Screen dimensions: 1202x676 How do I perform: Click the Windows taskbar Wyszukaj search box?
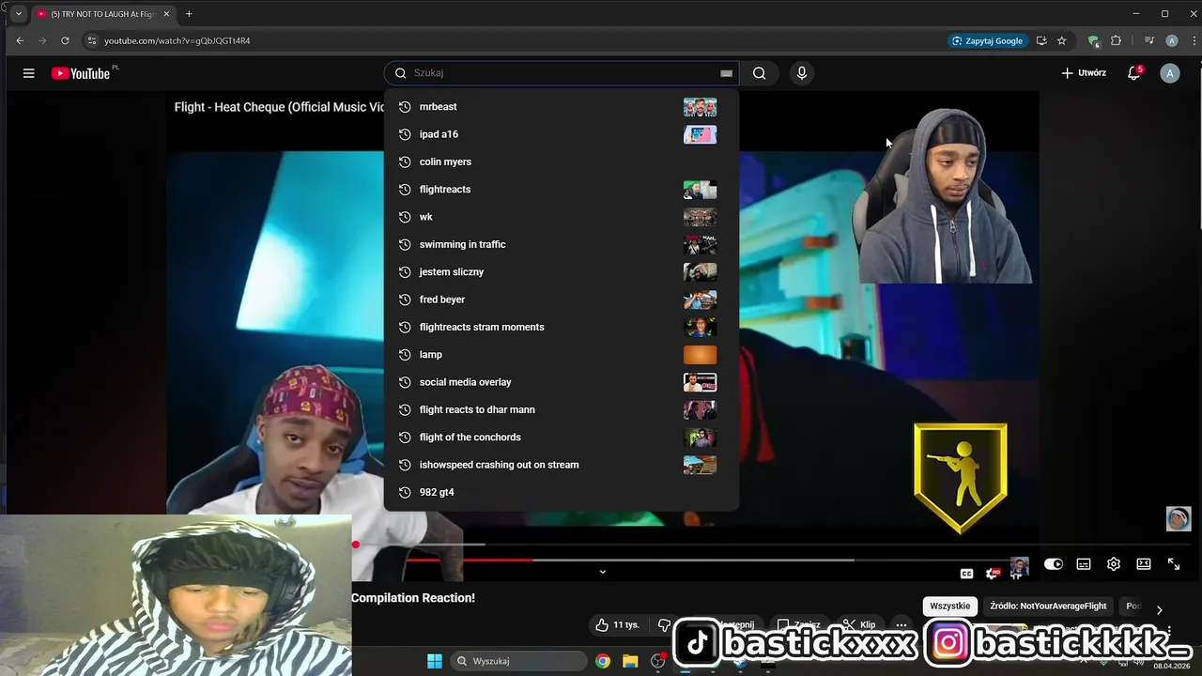pyautogui.click(x=517, y=661)
